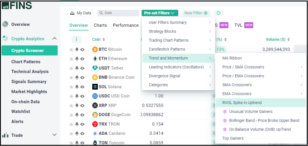Expand the Price / SMA Crossovers submenu
Viewport: 308px width, 146px height.
[x=301, y=67]
